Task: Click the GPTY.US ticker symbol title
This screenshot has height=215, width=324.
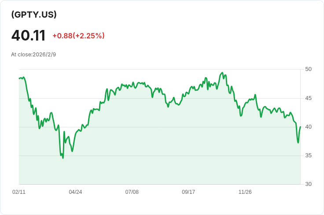Action: 34,15
